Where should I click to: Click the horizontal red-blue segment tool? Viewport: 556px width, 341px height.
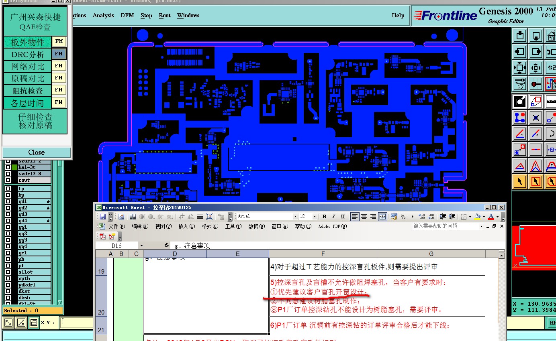(x=536, y=150)
